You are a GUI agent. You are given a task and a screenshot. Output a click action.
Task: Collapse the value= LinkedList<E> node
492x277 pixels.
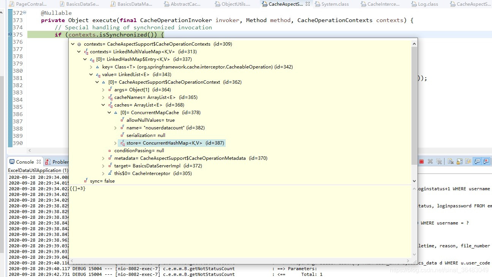[x=91, y=75]
